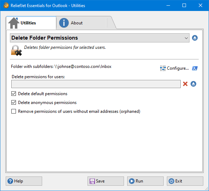Click the Run button
This screenshot has height=191, width=209.
click(145, 181)
